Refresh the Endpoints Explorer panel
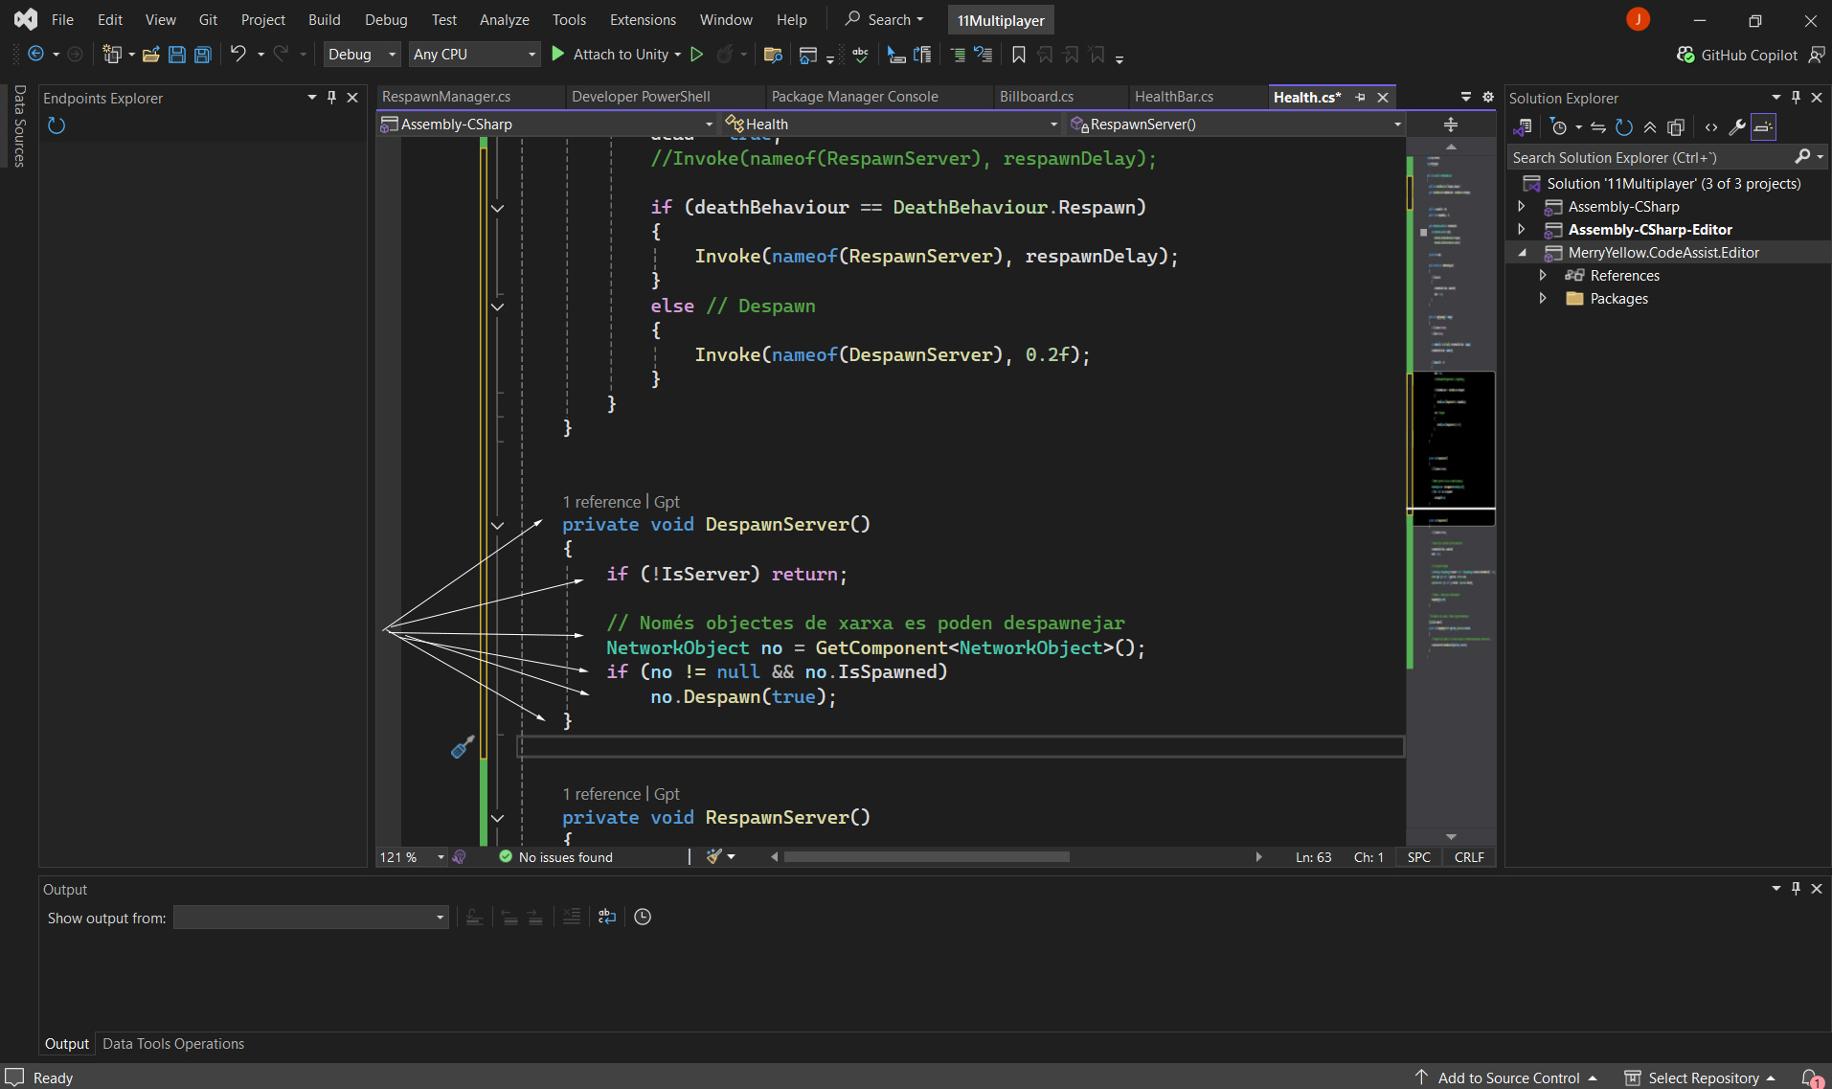 coord(57,125)
